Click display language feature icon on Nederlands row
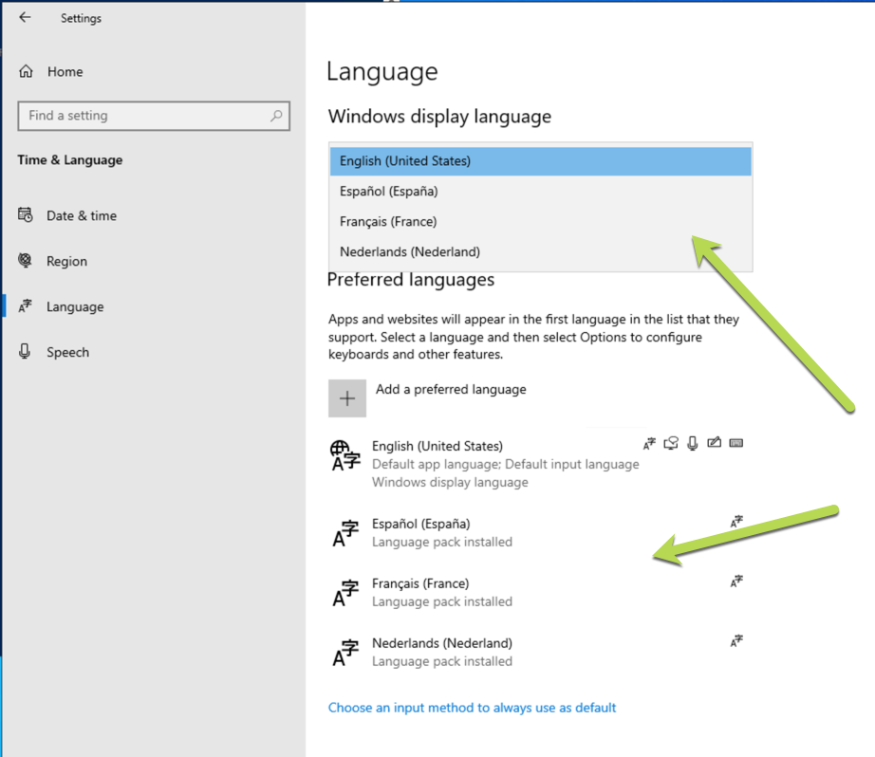Screen dimensions: 875x757 (736, 641)
